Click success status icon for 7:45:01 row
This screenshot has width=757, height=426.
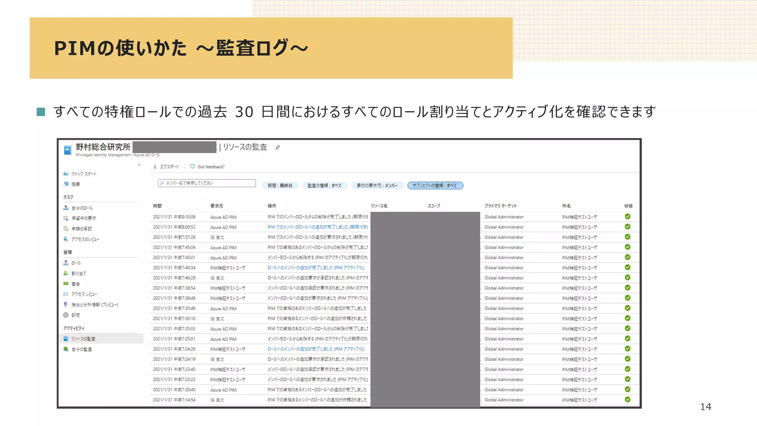coord(628,257)
